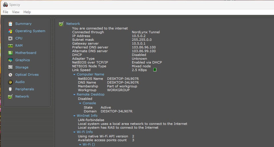Image resolution: width=274 pixels, height=147 pixels.
Task: Select Network in the sidebar
Action: coord(22,96)
